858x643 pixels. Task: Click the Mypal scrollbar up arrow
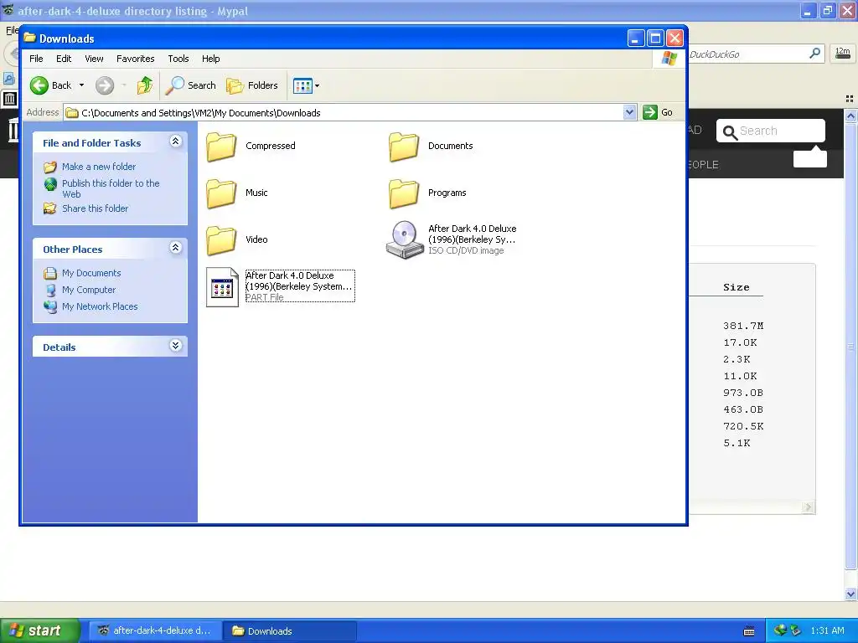[x=850, y=116]
